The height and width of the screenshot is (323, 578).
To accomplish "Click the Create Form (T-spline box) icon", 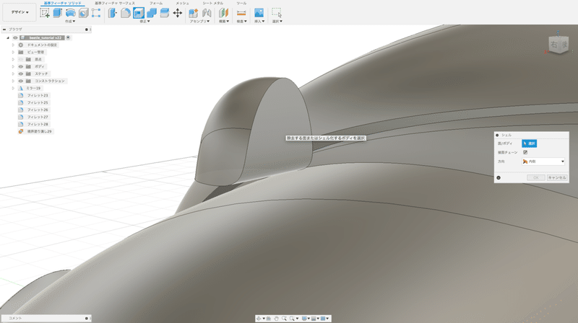I will (96, 13).
